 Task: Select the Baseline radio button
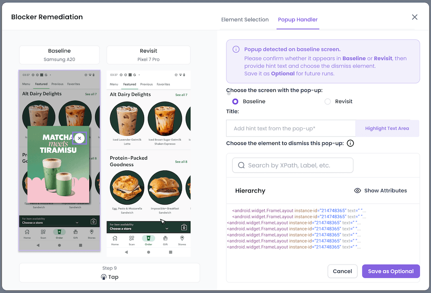(235, 101)
